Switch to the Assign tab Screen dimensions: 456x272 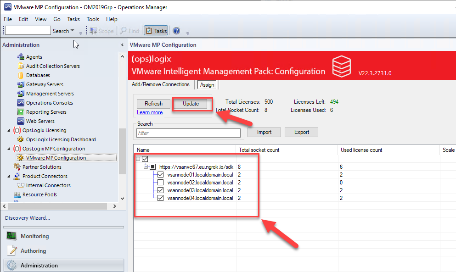tap(207, 84)
